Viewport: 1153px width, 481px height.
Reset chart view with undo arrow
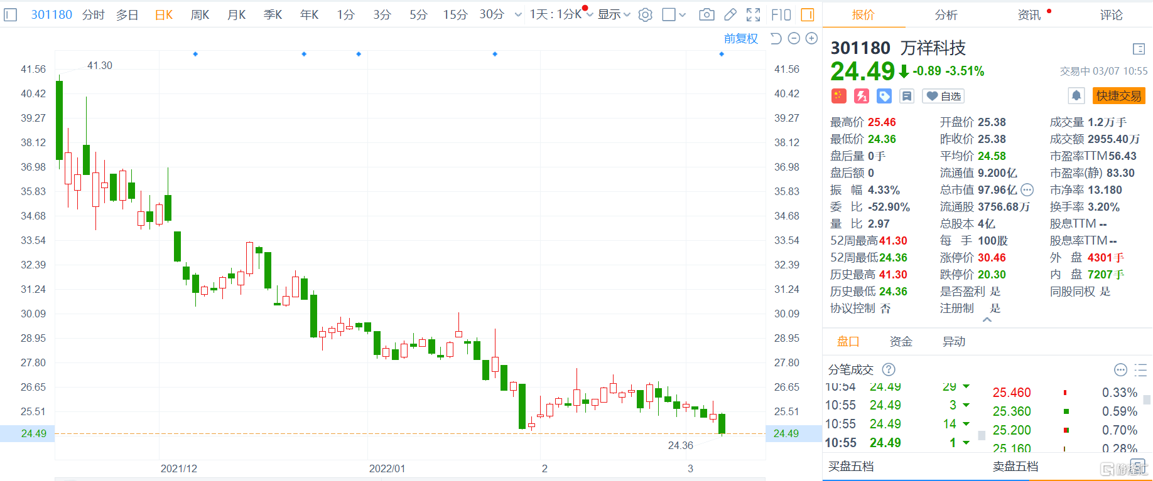coord(776,39)
